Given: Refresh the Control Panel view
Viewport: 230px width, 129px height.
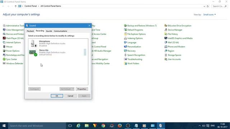Looking at the screenshot, I should (208, 6).
